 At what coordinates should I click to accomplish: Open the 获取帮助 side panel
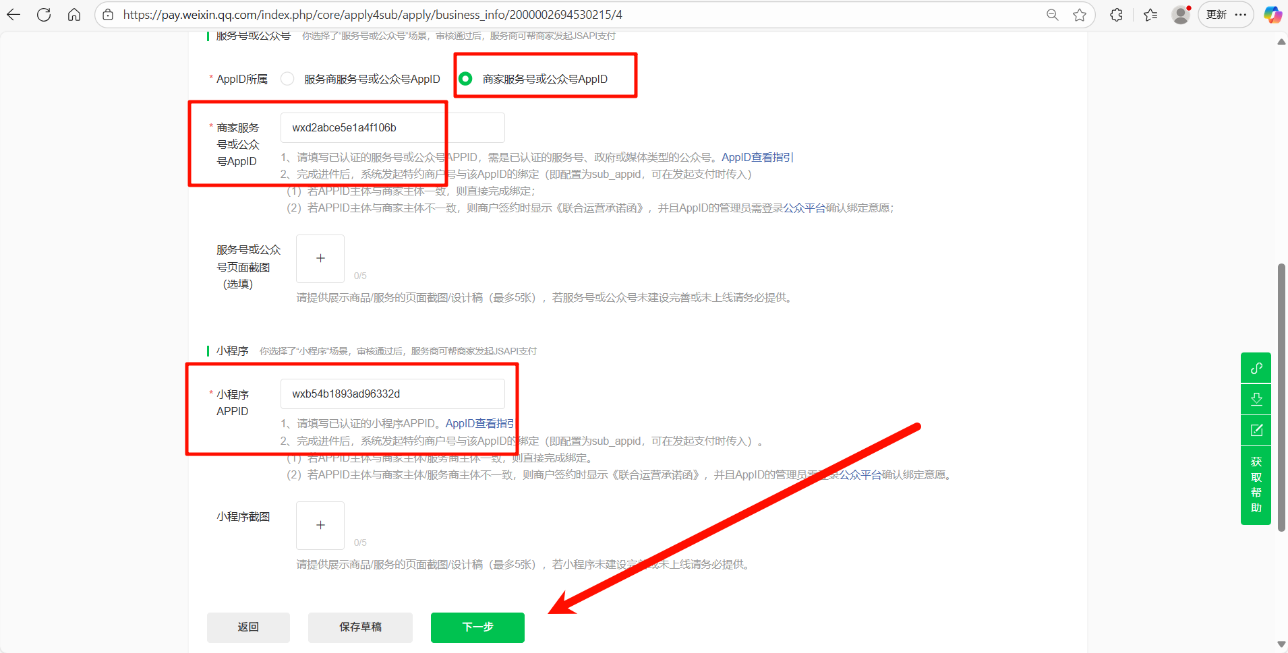click(1256, 485)
